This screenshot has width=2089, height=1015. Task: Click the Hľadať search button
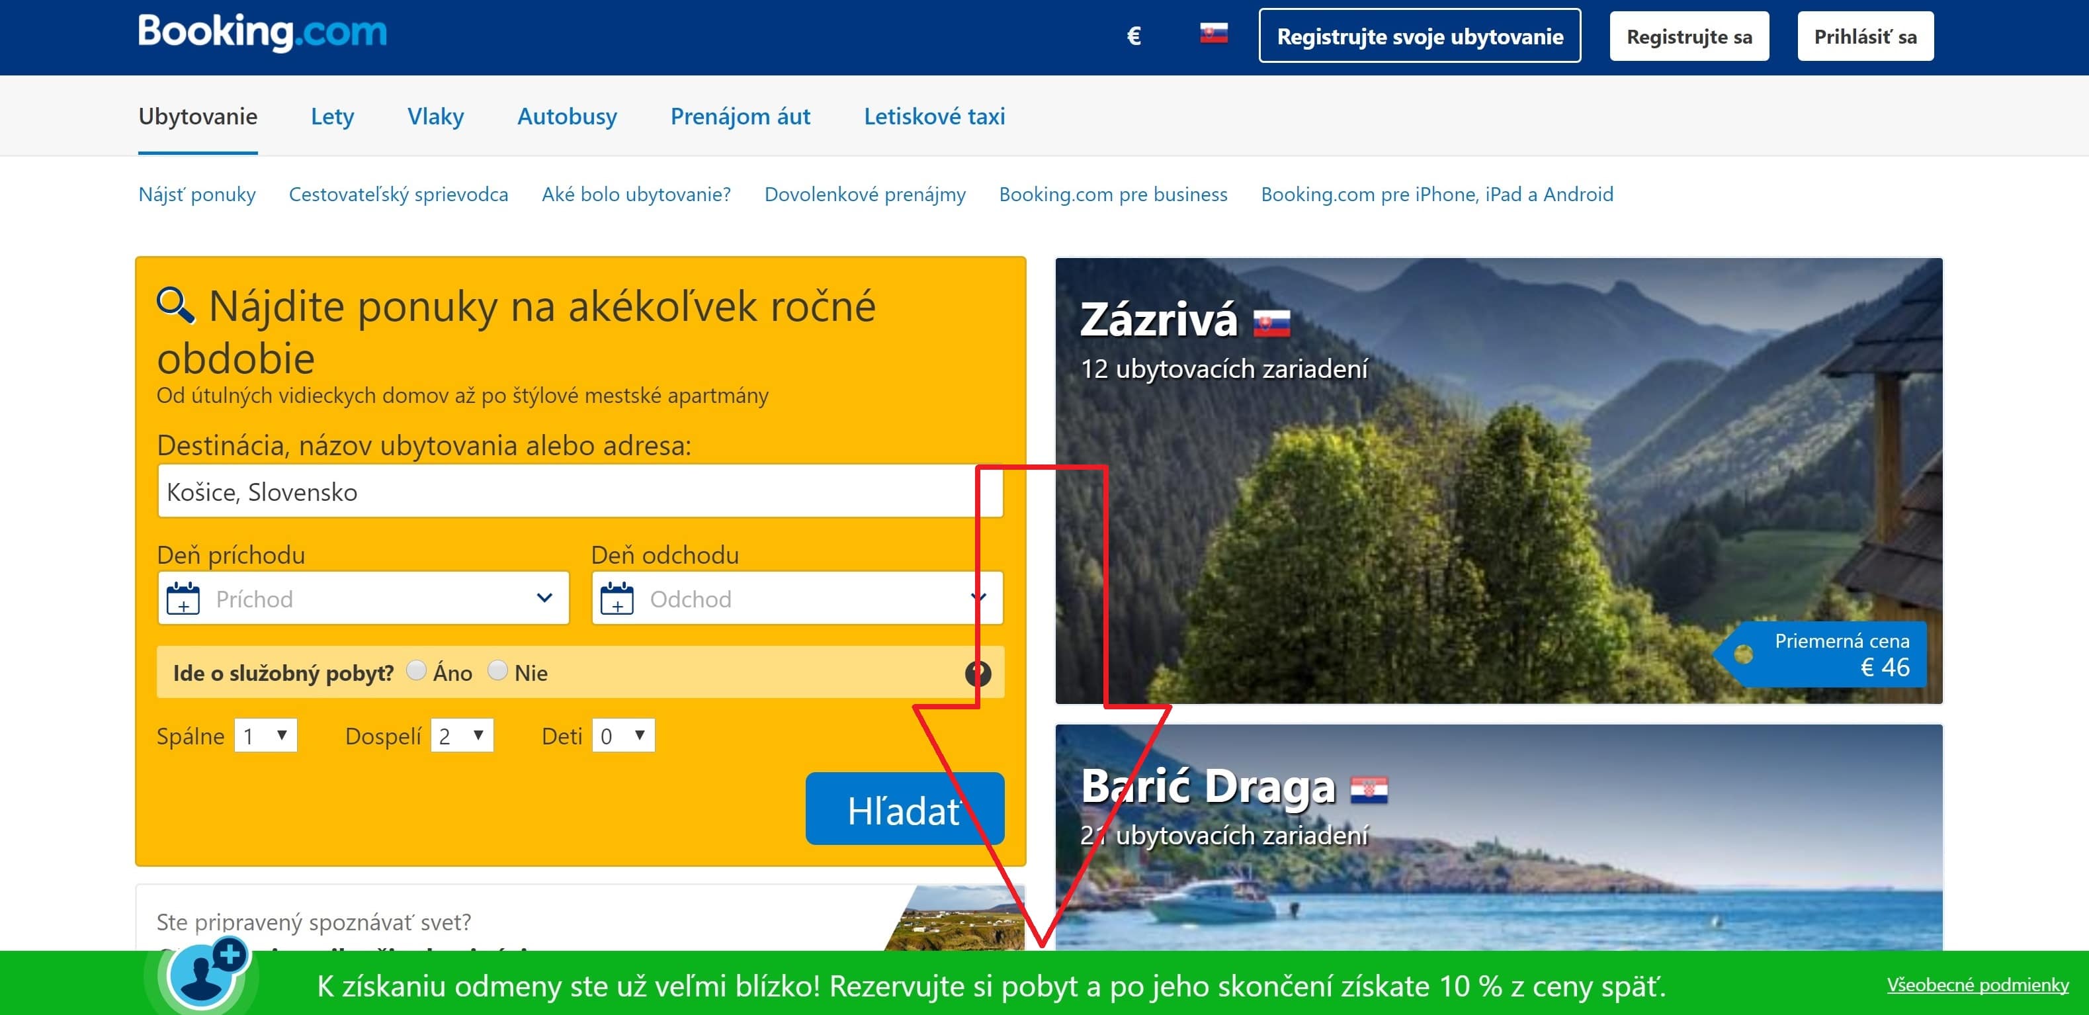click(x=904, y=809)
